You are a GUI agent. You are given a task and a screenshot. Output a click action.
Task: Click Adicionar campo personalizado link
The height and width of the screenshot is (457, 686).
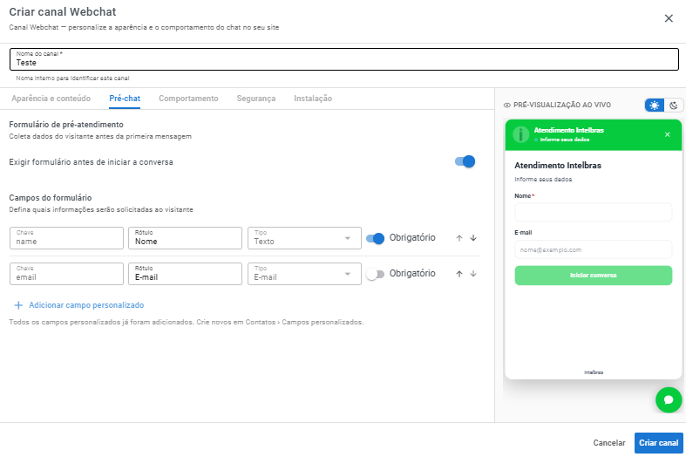(86, 305)
